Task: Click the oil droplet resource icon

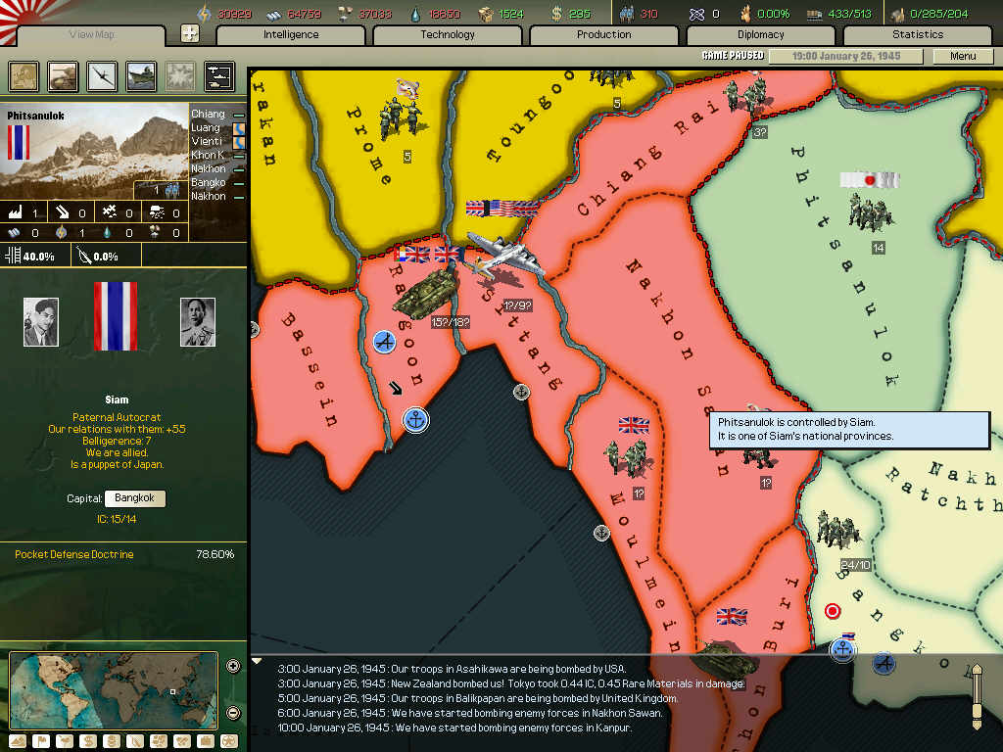Action: tap(416, 14)
